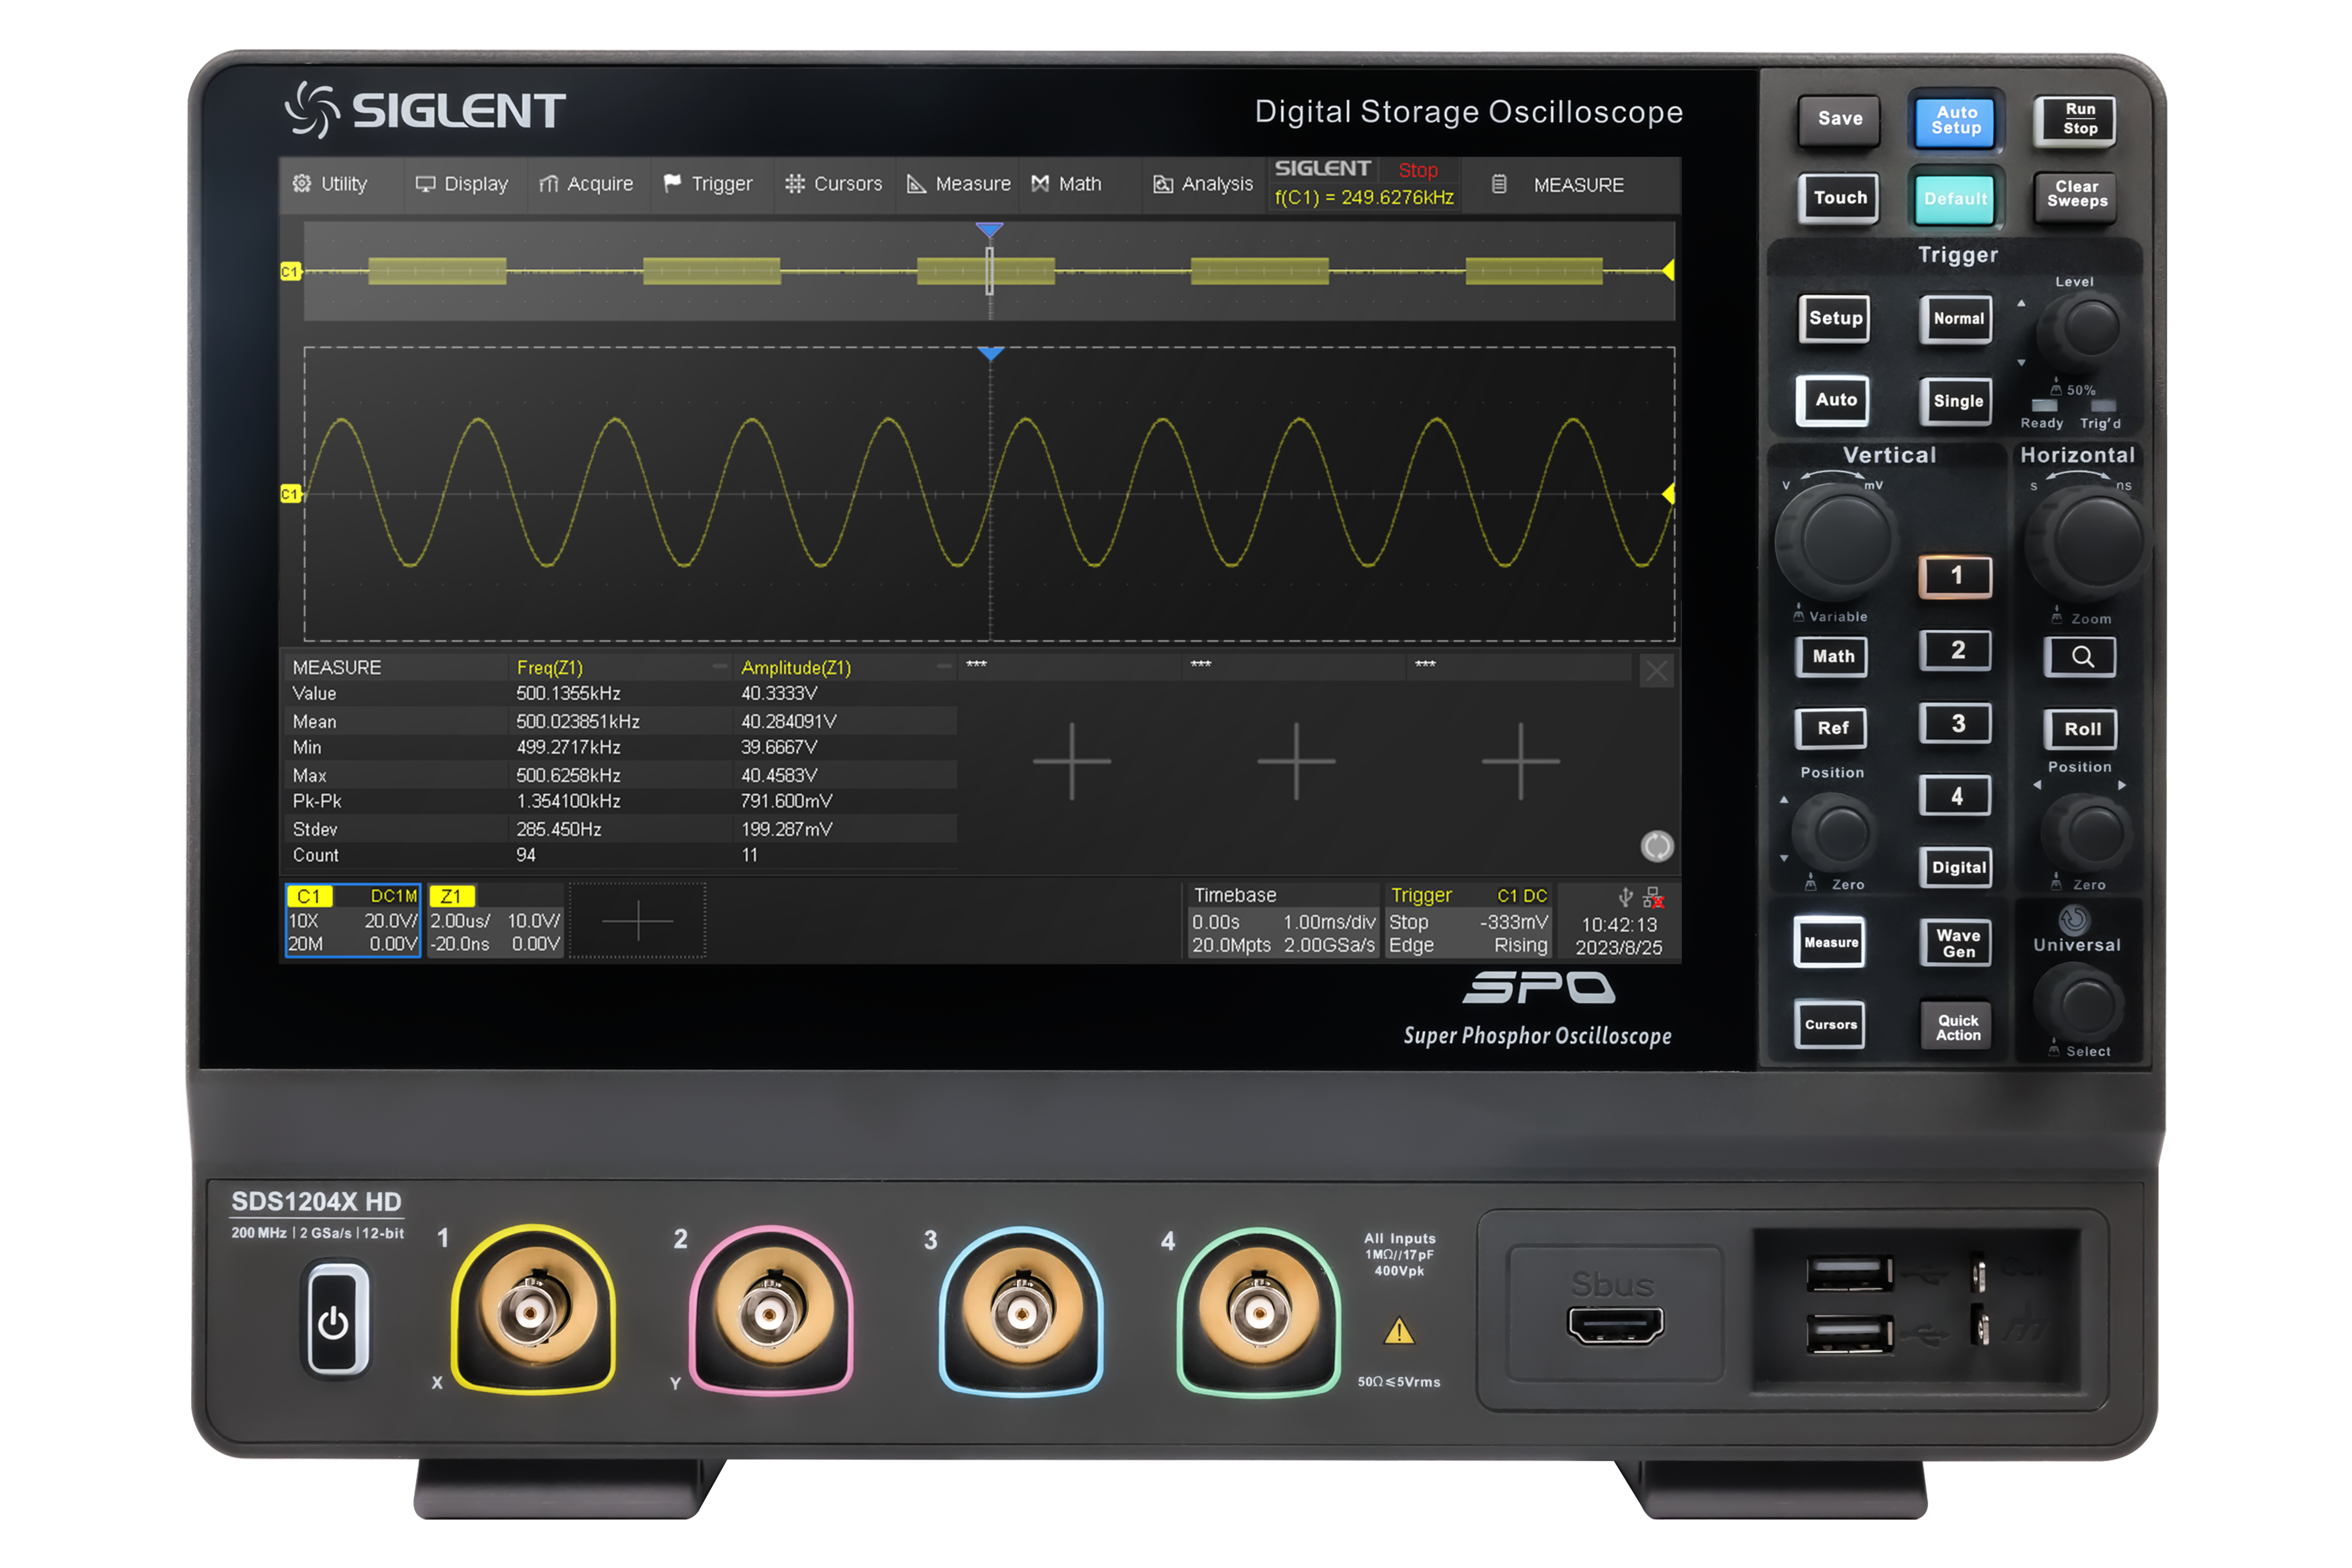Select the Amplitude(Z1) measurement column header
The width and height of the screenshot is (2352, 1568).
pos(796,667)
